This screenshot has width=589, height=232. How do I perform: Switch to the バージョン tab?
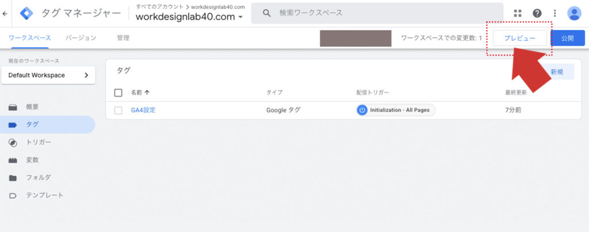[x=81, y=38]
